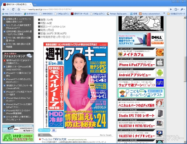The image size is (187, 144).
Task: Open ハニカム&パーツのぱグッズ販売 banner
Action: point(141,103)
